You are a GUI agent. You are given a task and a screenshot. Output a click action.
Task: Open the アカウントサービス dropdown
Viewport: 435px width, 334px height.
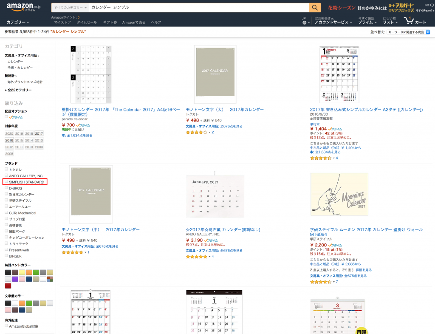[333, 22]
